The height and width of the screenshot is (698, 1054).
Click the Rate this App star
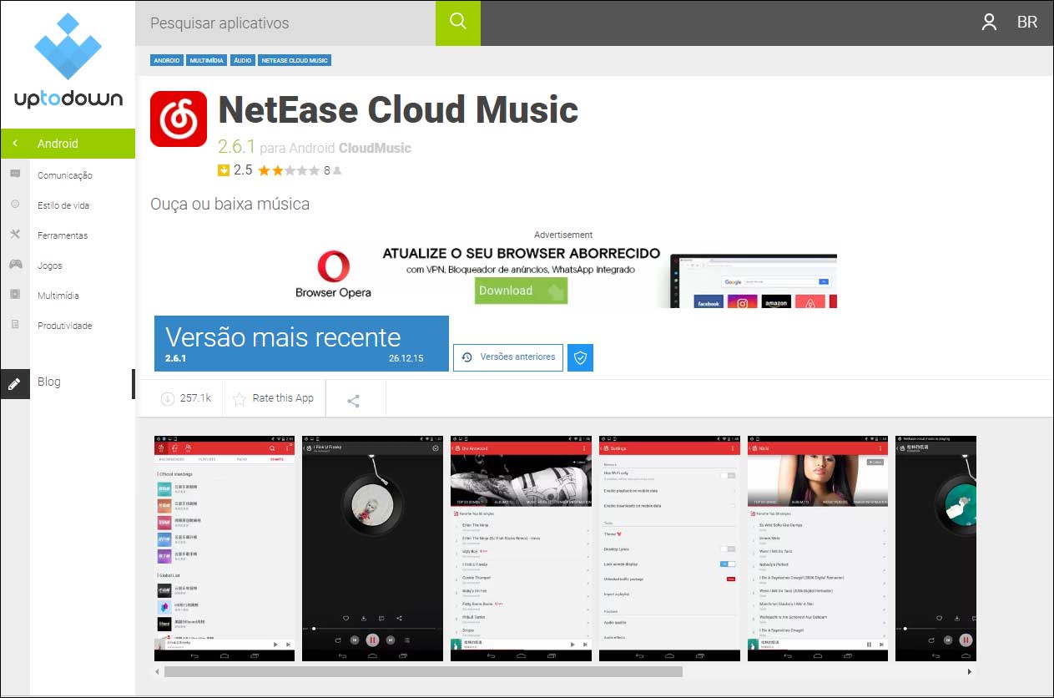pyautogui.click(x=240, y=398)
